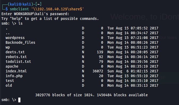Select the wordpress directory name

coord(15,38)
